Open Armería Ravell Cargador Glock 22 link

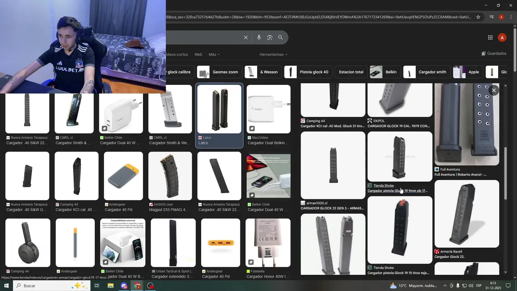point(449,257)
